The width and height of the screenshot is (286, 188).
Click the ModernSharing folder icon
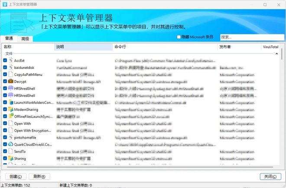pos(11,109)
